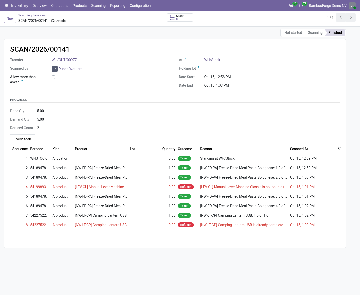The width and height of the screenshot is (360, 295).
Task: Open the actions kebab menu
Action: [x=72, y=21]
